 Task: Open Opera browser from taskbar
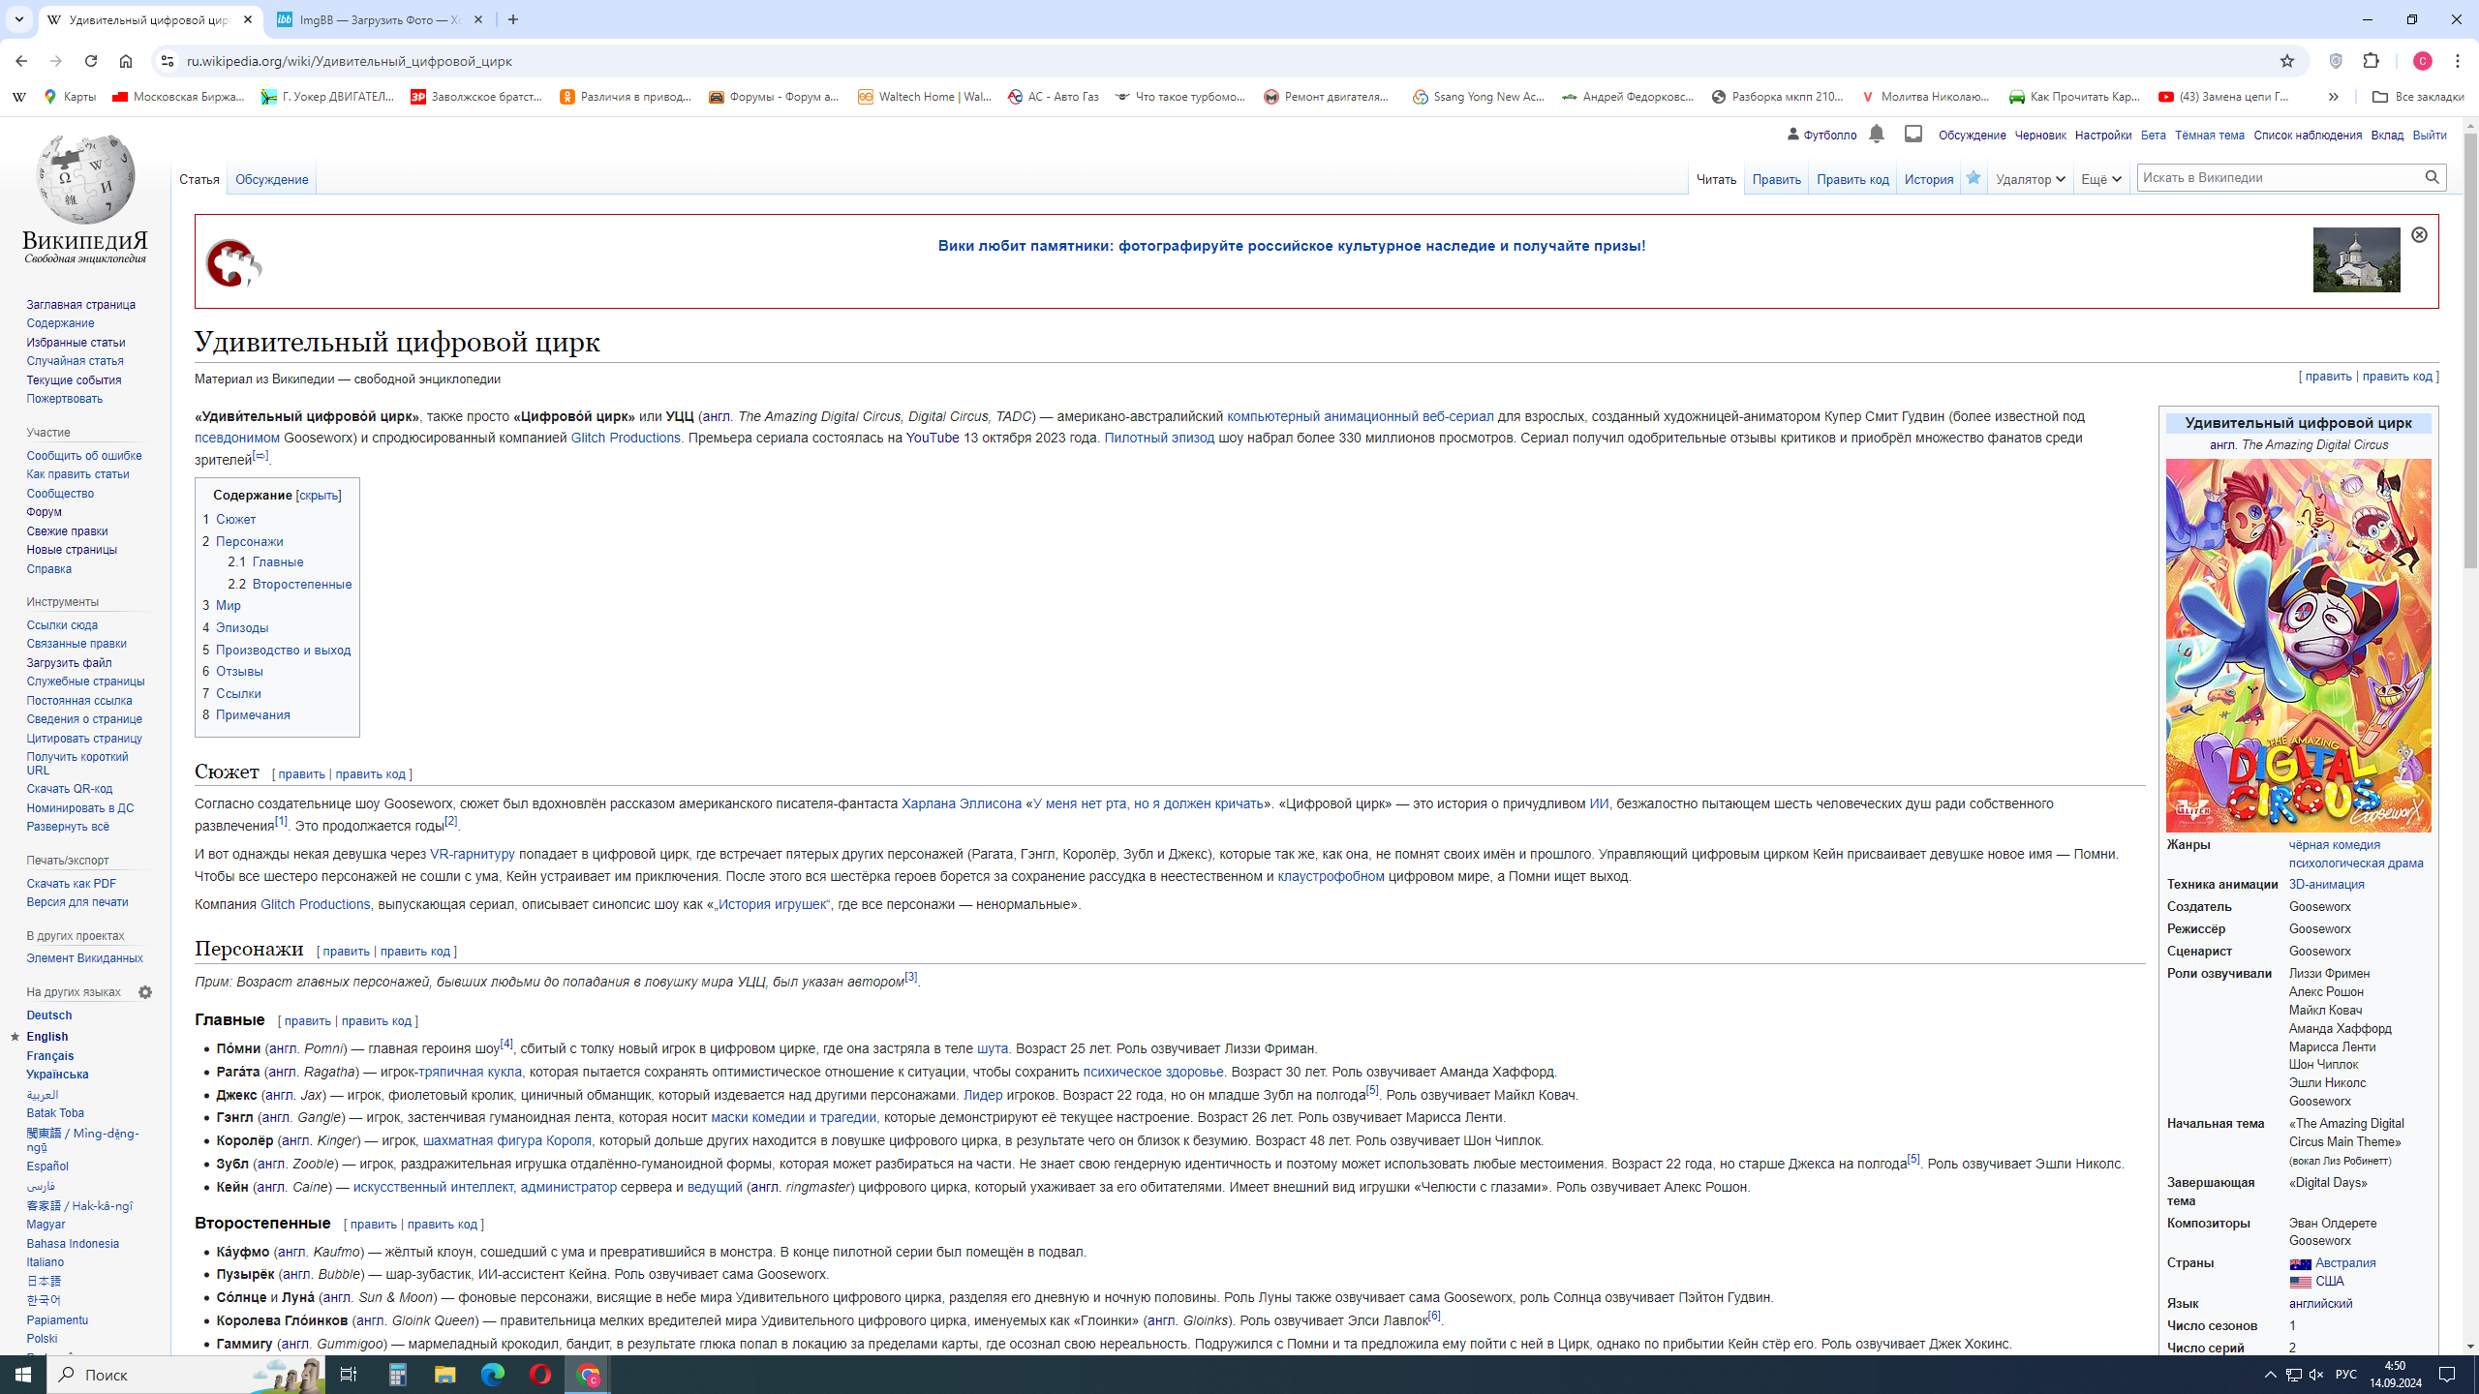tap(539, 1375)
